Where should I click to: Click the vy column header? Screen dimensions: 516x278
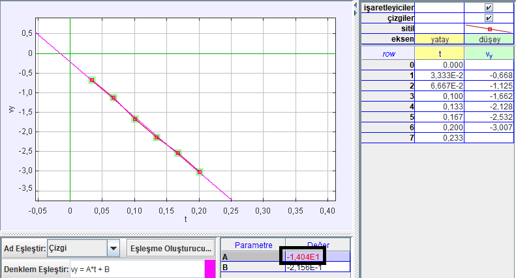click(x=489, y=53)
